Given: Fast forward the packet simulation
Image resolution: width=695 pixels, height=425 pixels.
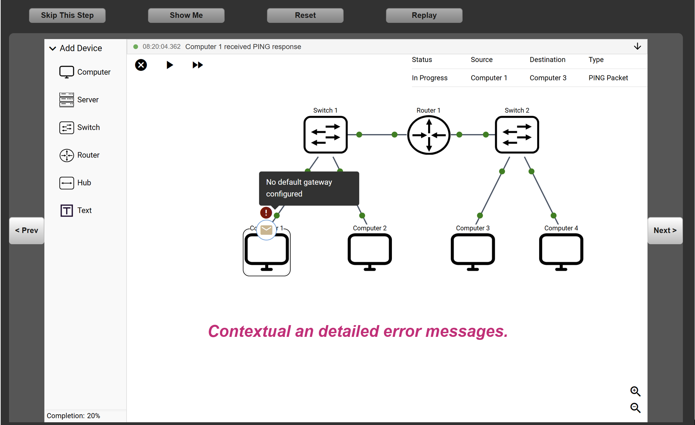Looking at the screenshot, I should click(x=197, y=65).
